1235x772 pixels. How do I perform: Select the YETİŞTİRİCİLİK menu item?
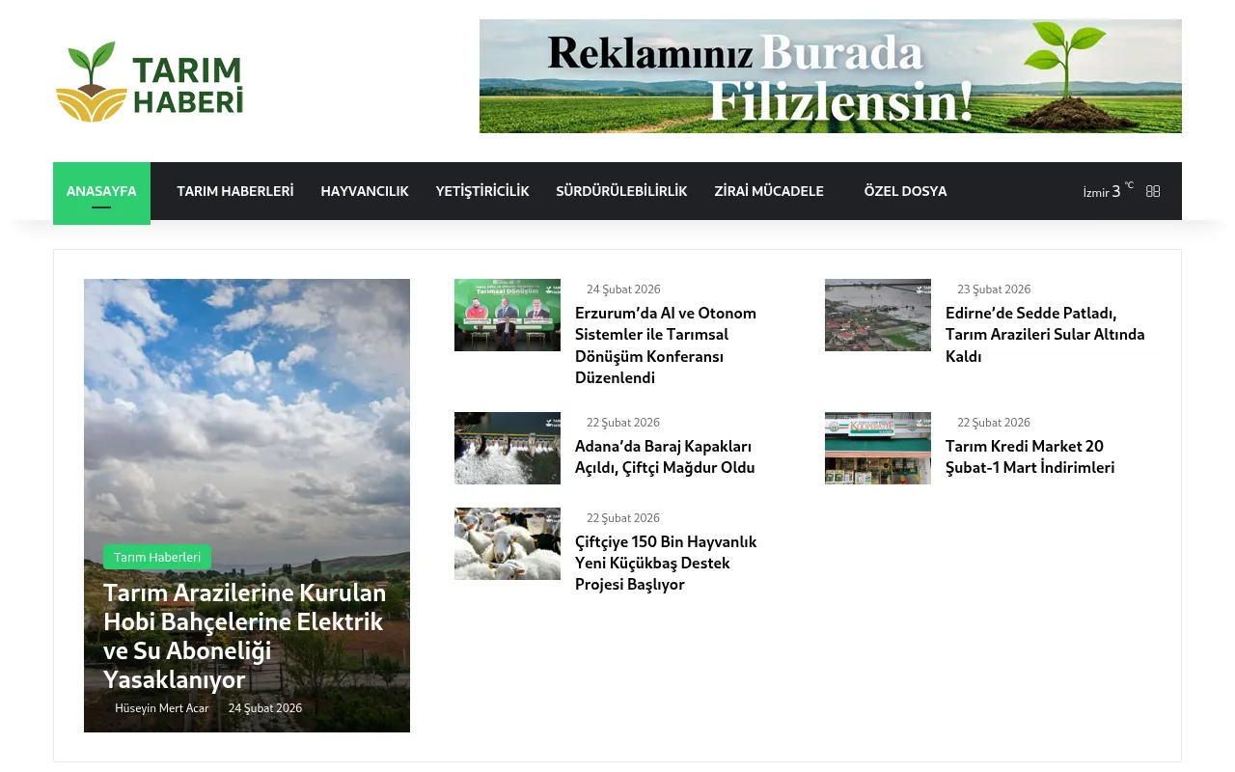[x=482, y=191]
